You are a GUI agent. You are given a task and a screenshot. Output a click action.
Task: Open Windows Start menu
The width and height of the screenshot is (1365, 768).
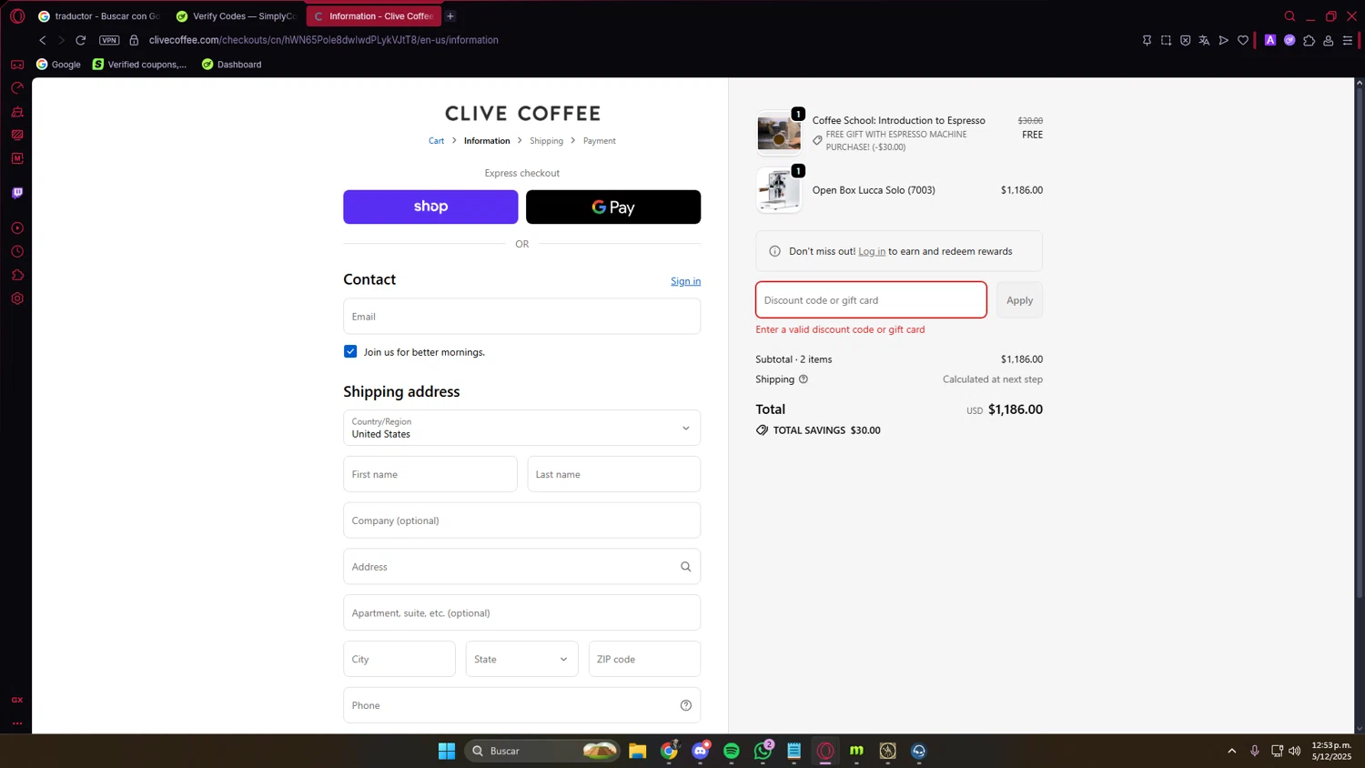447,751
